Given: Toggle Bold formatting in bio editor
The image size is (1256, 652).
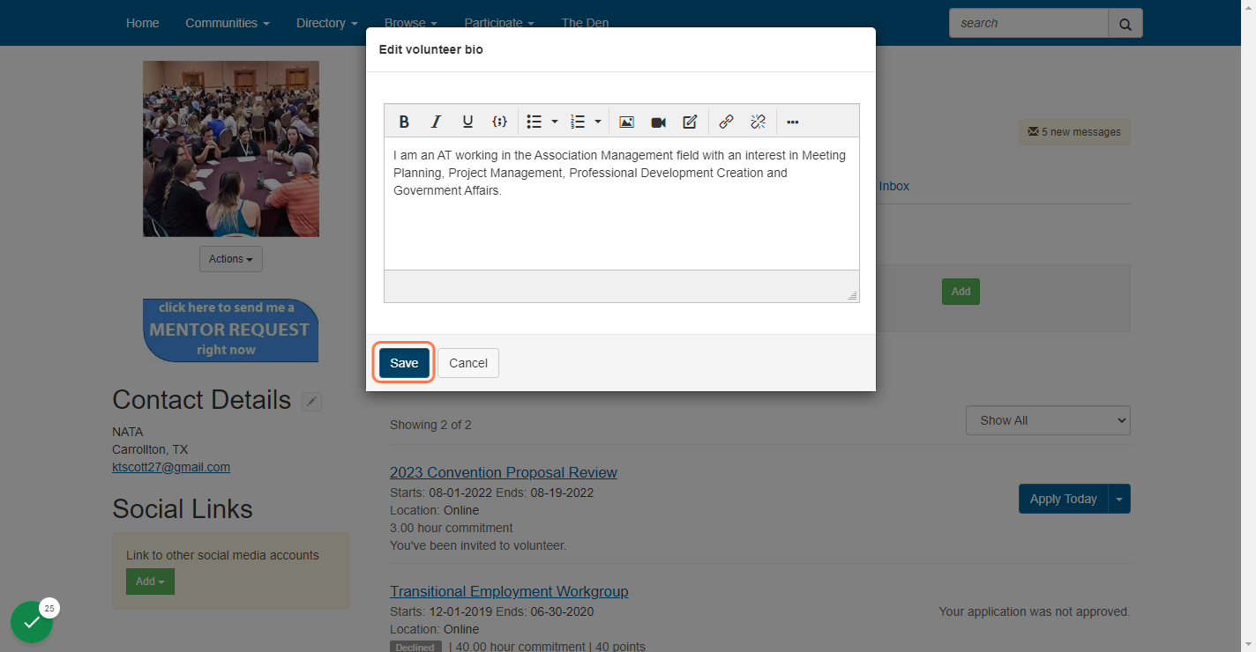Looking at the screenshot, I should pos(404,122).
